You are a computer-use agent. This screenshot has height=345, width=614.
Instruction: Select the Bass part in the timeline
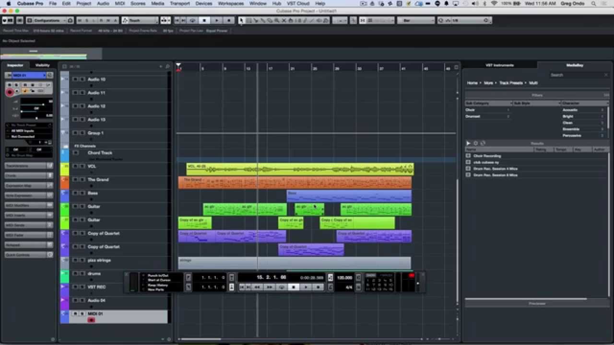349,196
